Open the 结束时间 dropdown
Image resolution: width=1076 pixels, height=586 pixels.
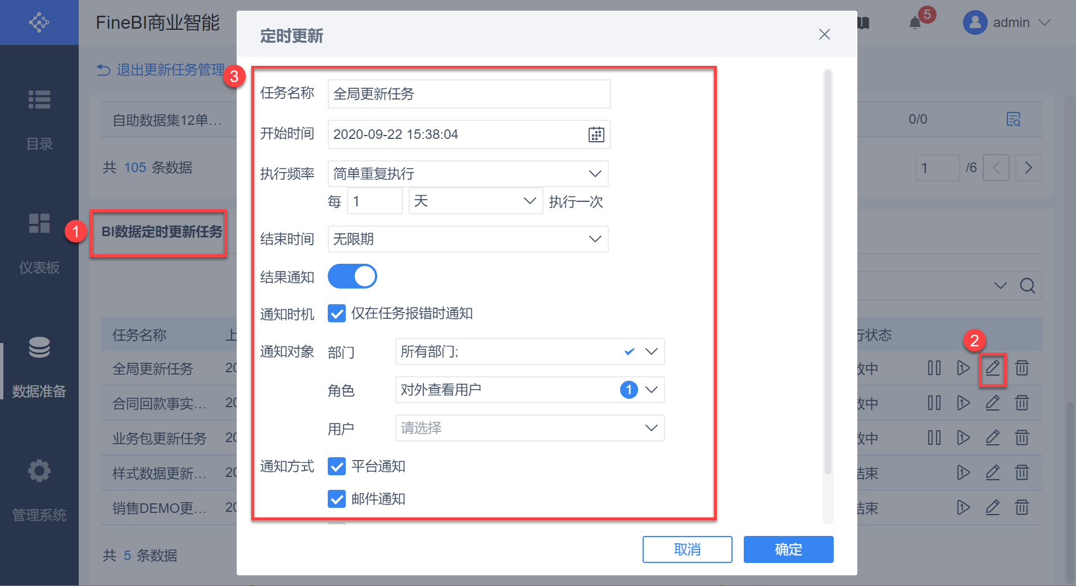click(x=468, y=239)
